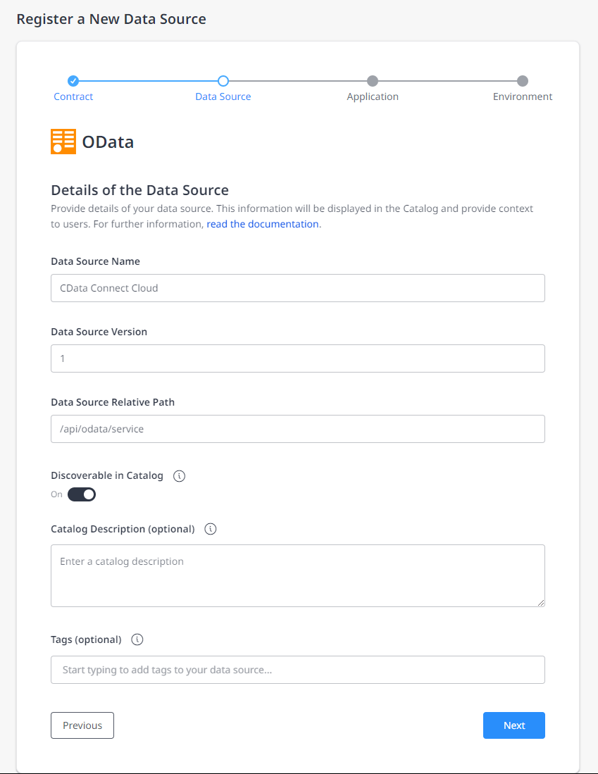Select the Data Source Relative Path field
The width and height of the screenshot is (598, 774).
pos(298,429)
